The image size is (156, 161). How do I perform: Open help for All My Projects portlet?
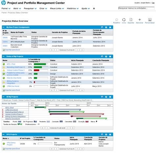click(x=102, y=97)
